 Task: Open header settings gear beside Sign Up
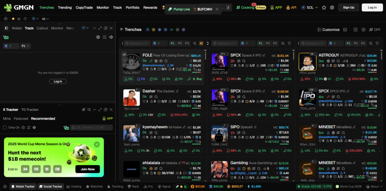332,8
